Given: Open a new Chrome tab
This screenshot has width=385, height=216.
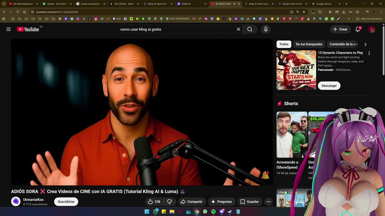Looking at the screenshot, I should tap(346, 4).
